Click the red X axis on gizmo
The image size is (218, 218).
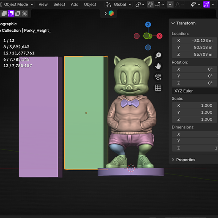159,36
